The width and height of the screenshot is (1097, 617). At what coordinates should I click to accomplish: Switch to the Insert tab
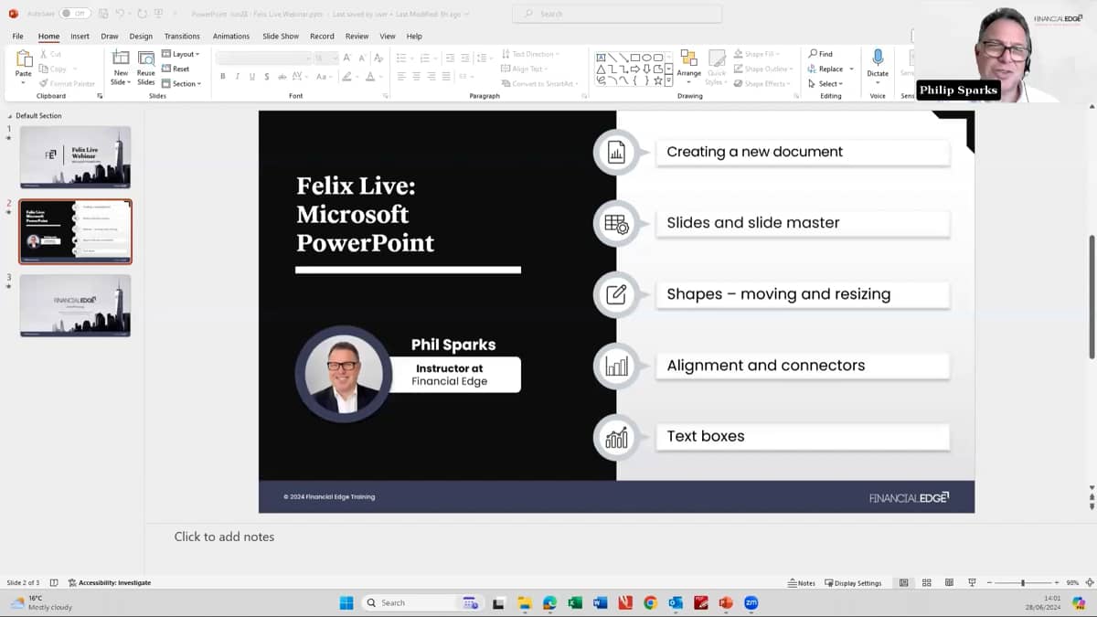pos(80,37)
